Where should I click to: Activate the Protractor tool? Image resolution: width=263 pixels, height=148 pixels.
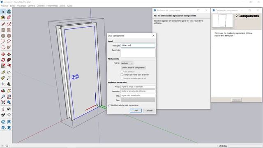click(x=3, y=78)
